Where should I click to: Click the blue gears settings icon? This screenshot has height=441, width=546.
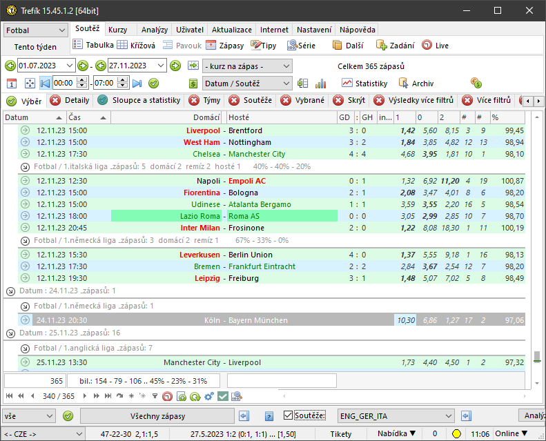coord(209,396)
